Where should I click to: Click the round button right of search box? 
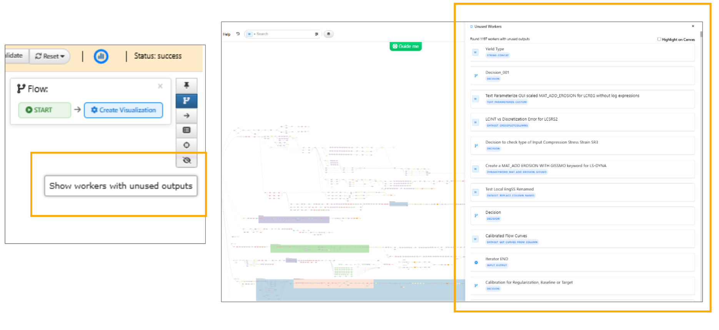pyautogui.click(x=328, y=34)
